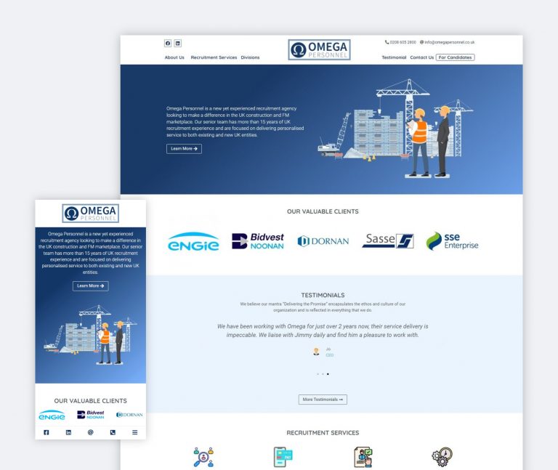Click the For Candidates button

pos(455,57)
